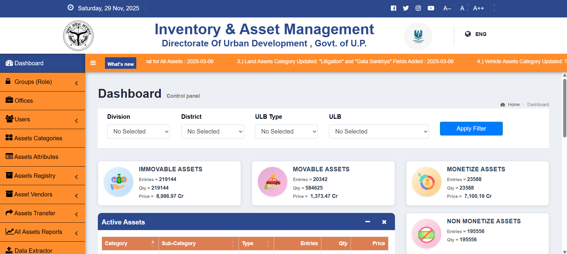Screen dimensions: 567x254
Task: Open the Instagram social icon
Action: (418, 8)
